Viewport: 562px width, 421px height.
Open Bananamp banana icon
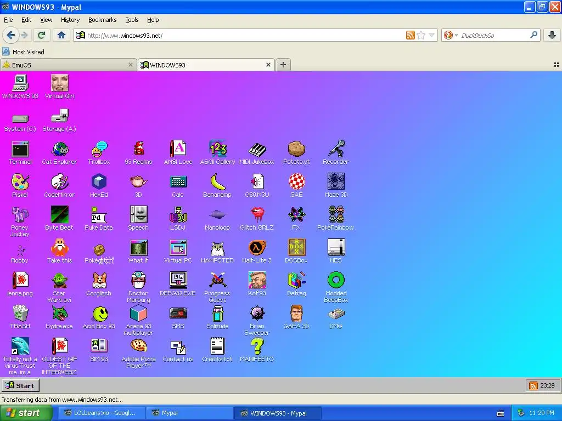tap(217, 185)
